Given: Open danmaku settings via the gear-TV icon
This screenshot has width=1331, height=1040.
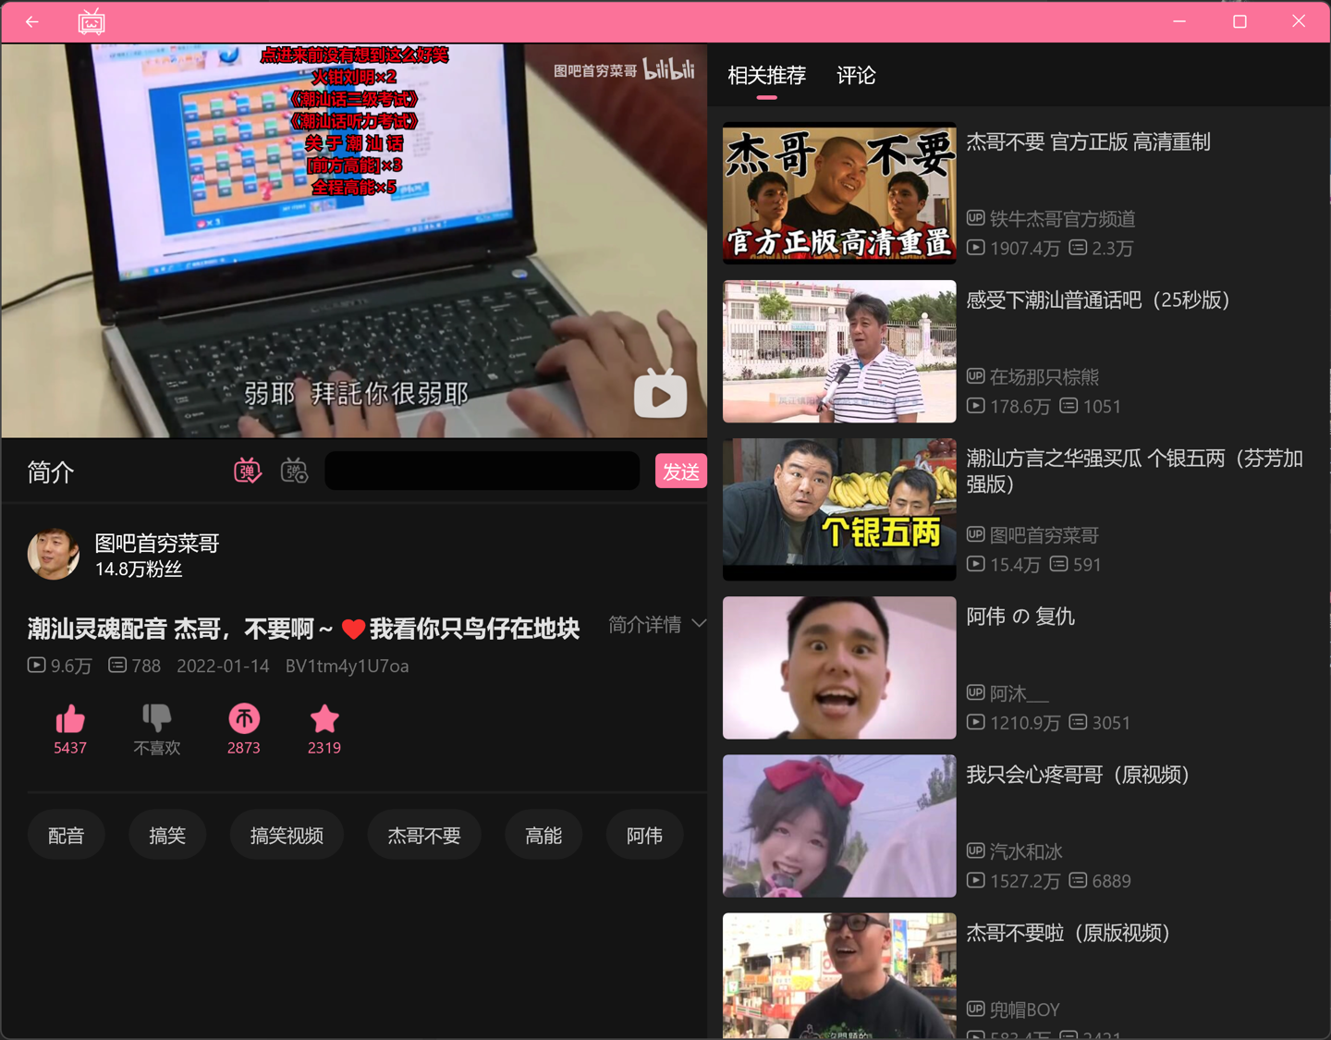Looking at the screenshot, I should click(294, 471).
